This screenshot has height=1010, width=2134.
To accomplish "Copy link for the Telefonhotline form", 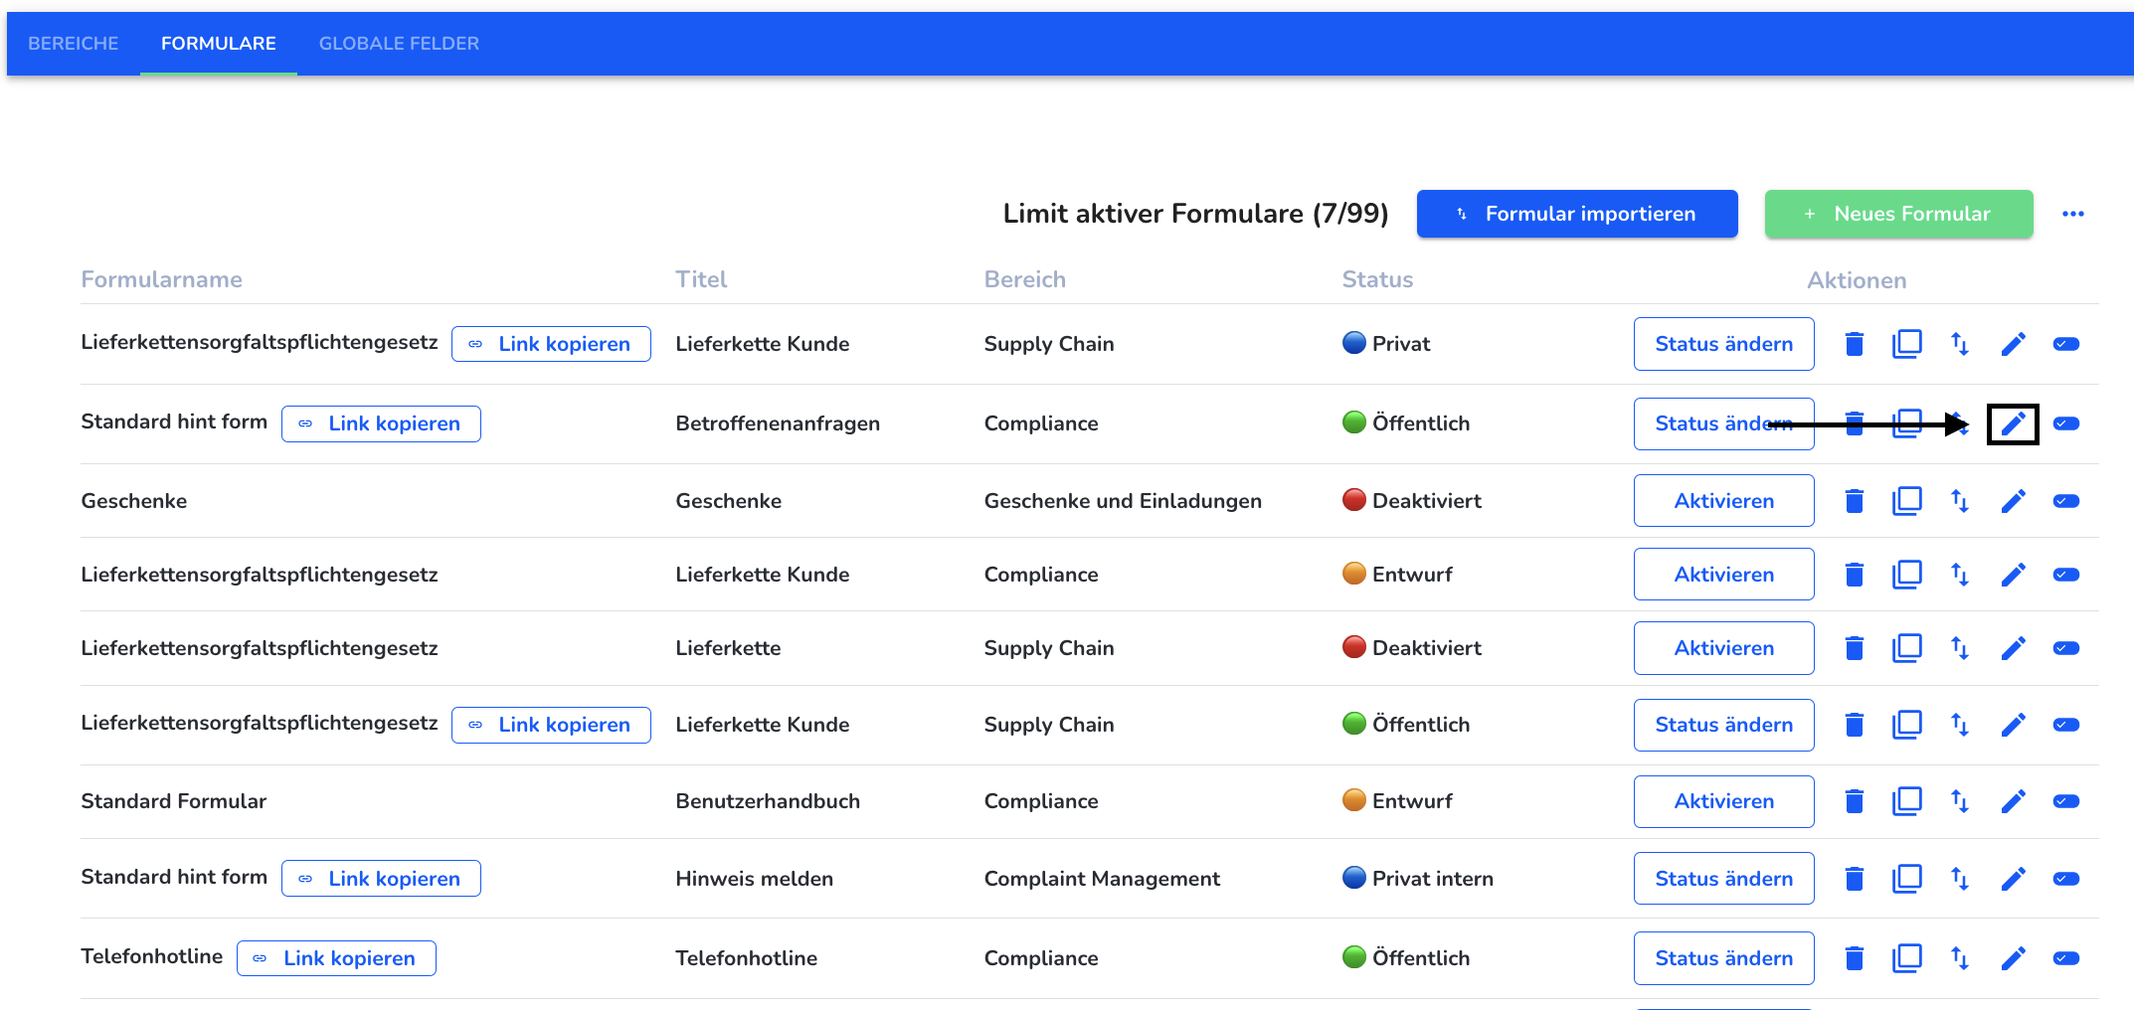I will point(336,958).
